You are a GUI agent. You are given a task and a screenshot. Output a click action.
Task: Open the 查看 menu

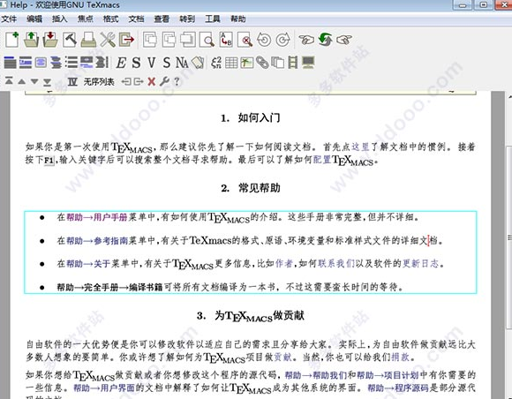coord(162,19)
